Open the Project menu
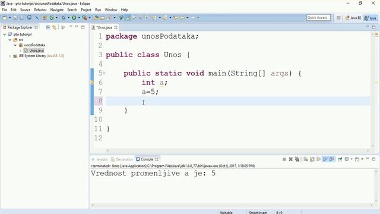Viewport: 380px width, 214px height. coord(86,10)
